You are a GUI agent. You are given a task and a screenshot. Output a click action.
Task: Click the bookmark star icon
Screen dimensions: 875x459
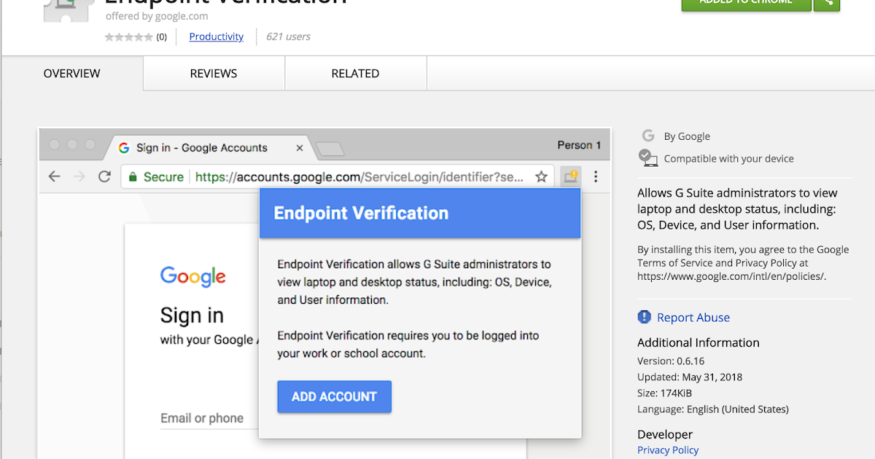[541, 176]
